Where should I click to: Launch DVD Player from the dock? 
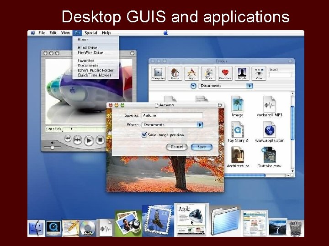tap(88, 228)
